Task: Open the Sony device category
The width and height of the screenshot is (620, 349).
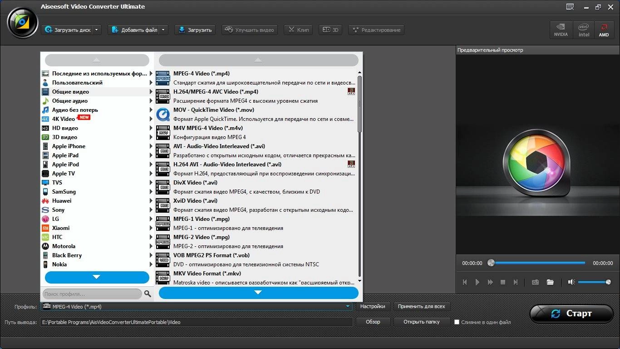Action: click(97, 210)
